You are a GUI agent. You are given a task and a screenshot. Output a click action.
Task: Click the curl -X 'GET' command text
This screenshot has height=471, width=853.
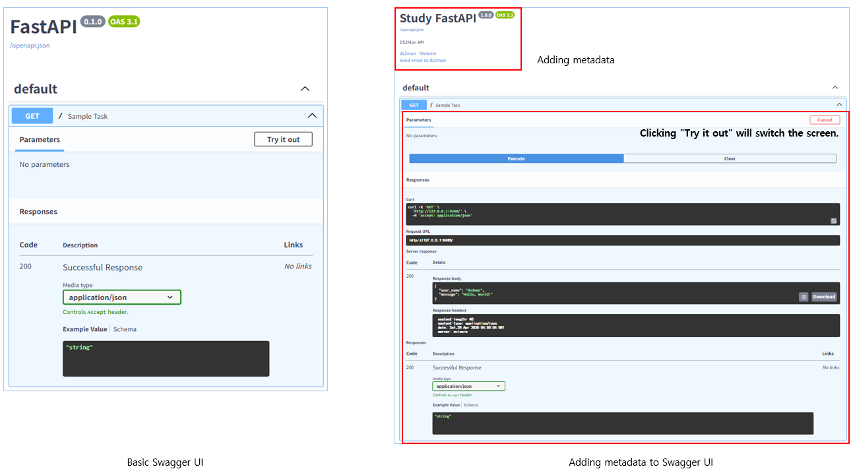click(x=424, y=206)
